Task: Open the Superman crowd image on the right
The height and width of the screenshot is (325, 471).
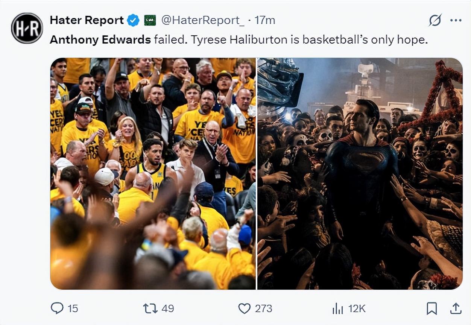Action: (x=360, y=173)
